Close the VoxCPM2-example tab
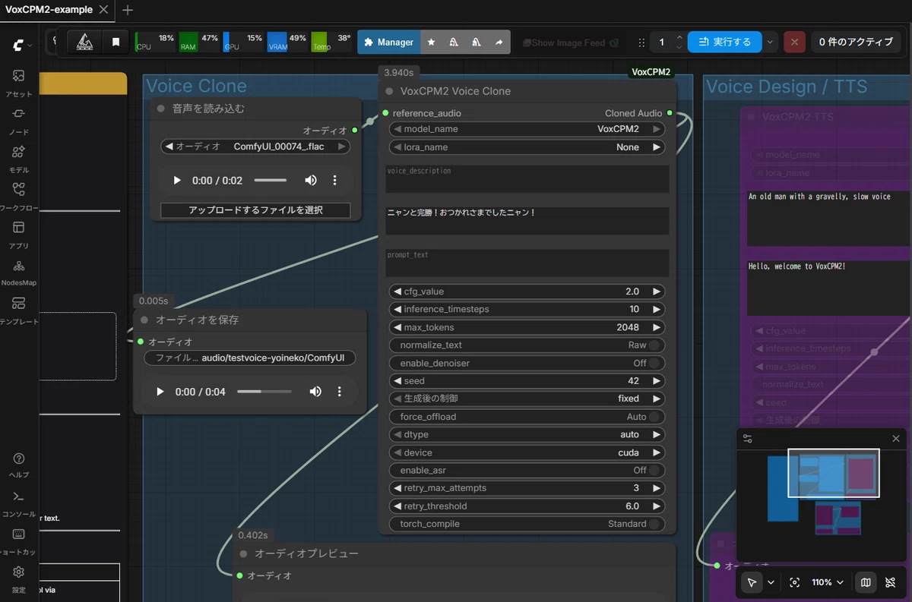912x602 pixels. tap(104, 10)
